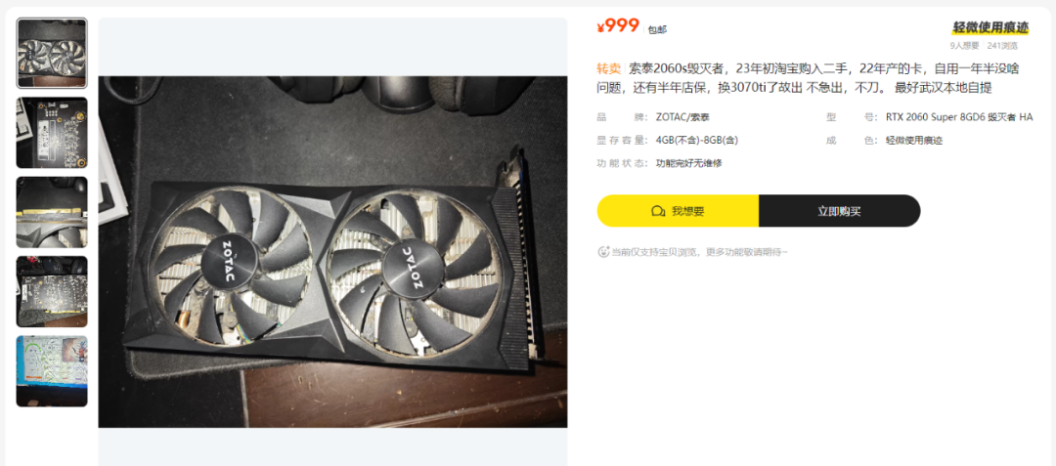Select the fourth thumbnail showing circuit board

point(52,291)
